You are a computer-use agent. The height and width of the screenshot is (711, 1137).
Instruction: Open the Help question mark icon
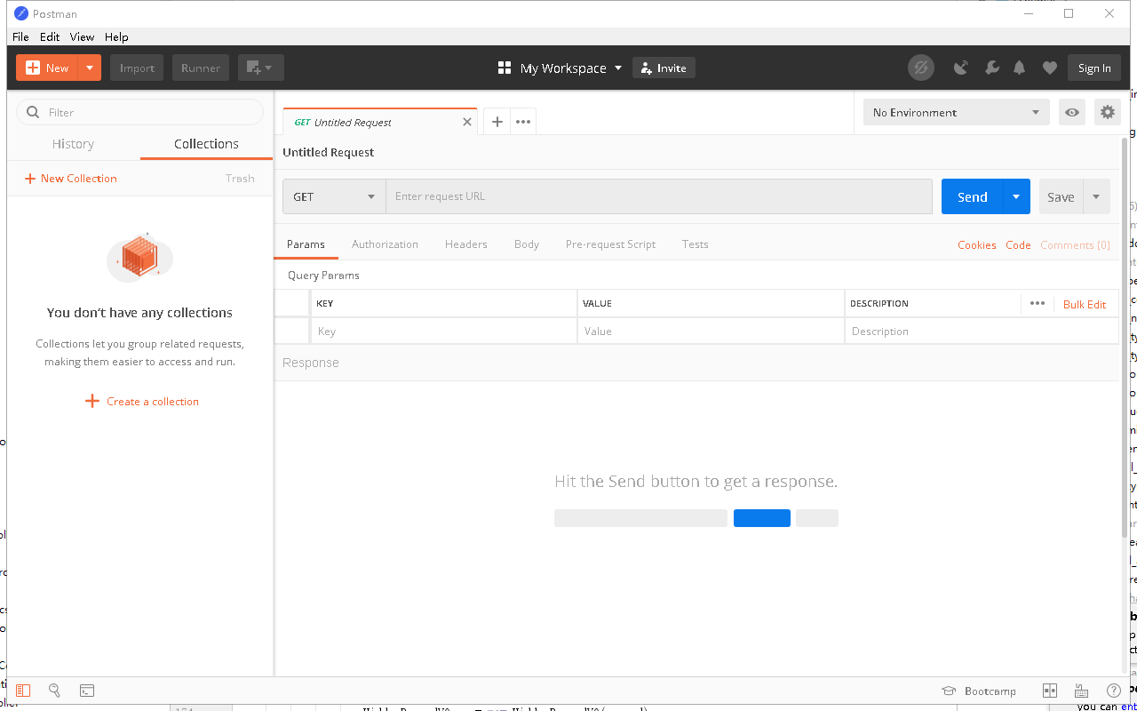[1113, 691]
